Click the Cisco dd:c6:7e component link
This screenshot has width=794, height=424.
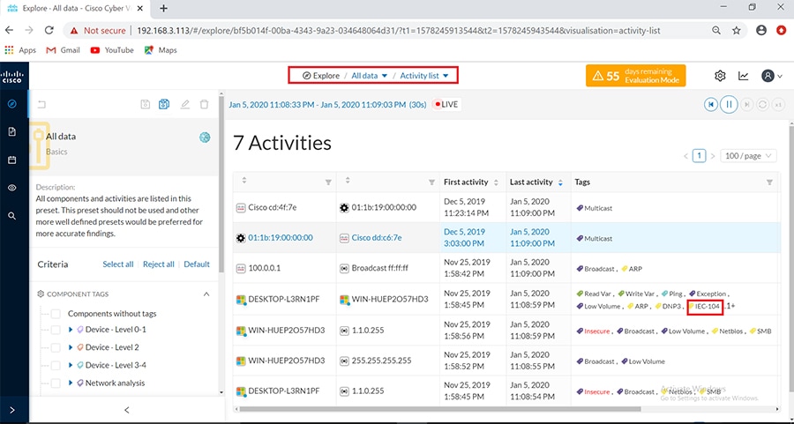pyautogui.click(x=377, y=238)
